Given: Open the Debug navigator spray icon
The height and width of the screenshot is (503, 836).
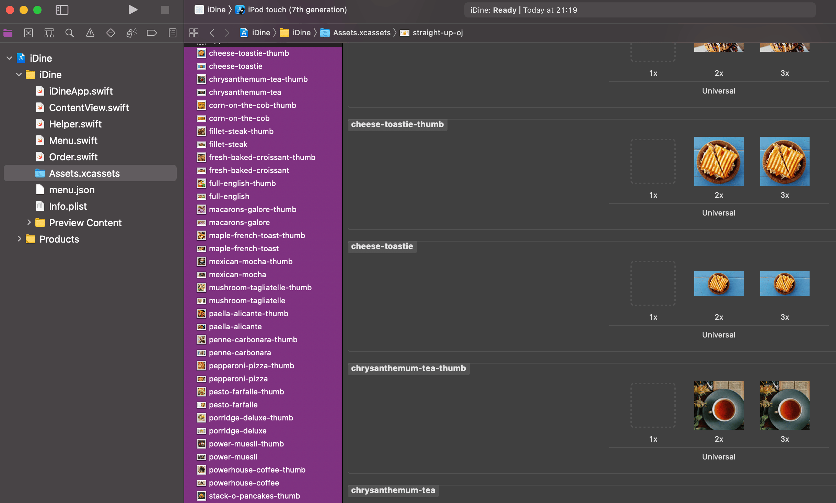Looking at the screenshot, I should (131, 33).
